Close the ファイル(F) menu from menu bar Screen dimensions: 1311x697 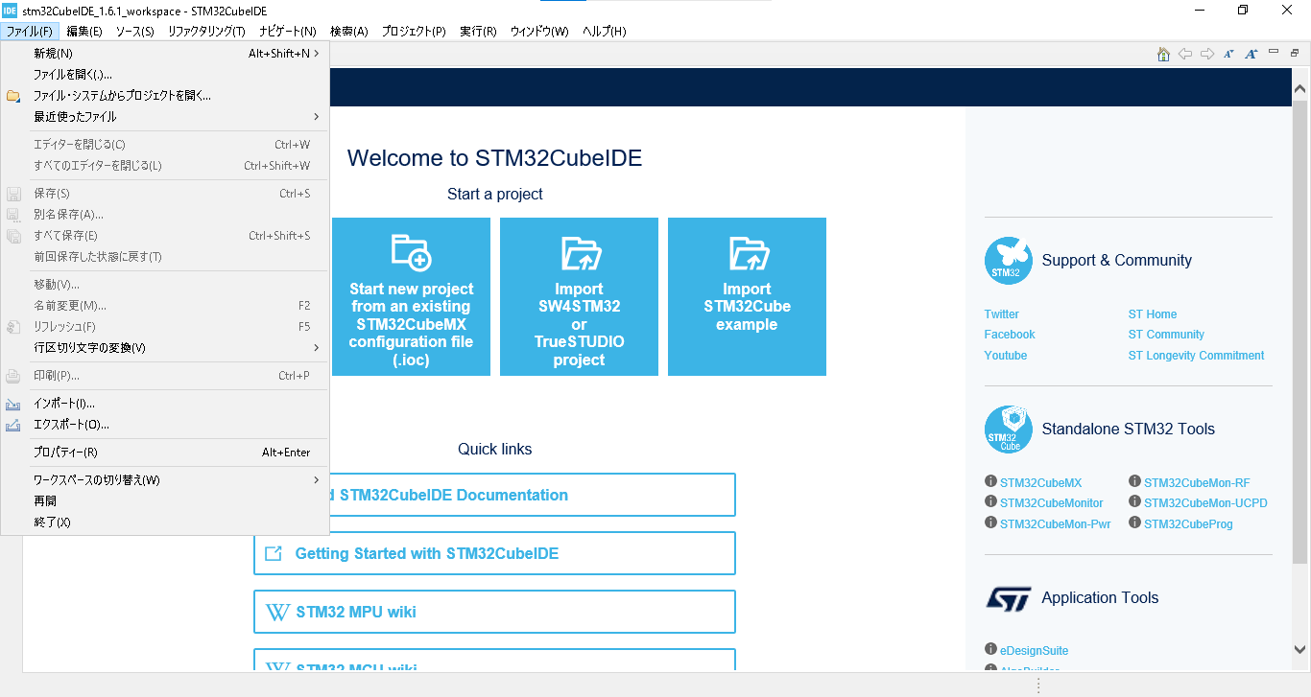click(x=29, y=32)
